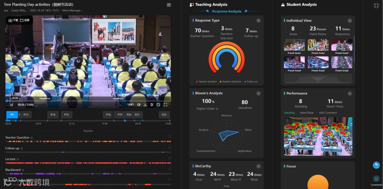The image size is (383, 189).
Task: Open Preset Area5 thumbnail
Action: (x=318, y=63)
